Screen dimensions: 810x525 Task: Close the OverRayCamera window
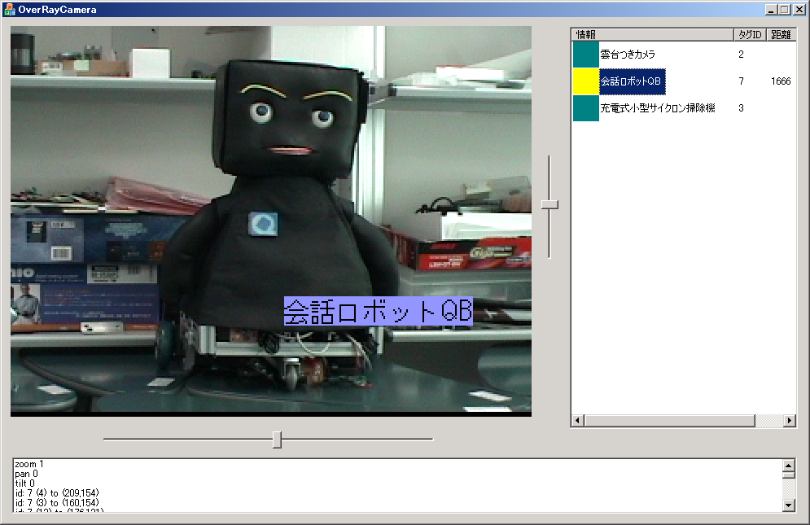(x=799, y=10)
